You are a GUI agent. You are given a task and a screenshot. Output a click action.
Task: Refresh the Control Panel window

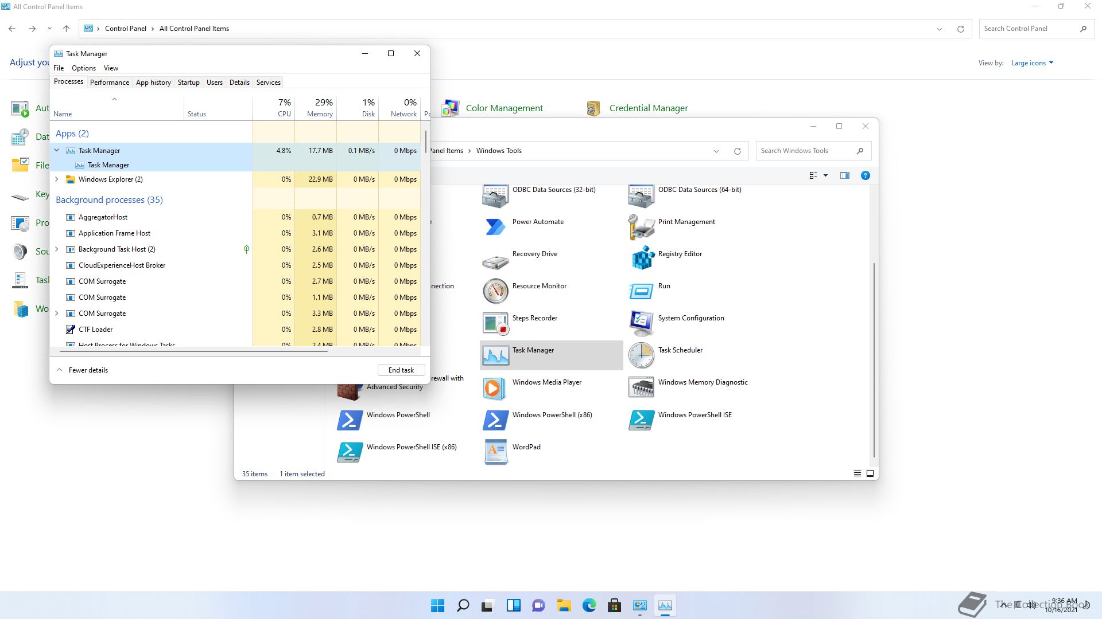pos(960,29)
